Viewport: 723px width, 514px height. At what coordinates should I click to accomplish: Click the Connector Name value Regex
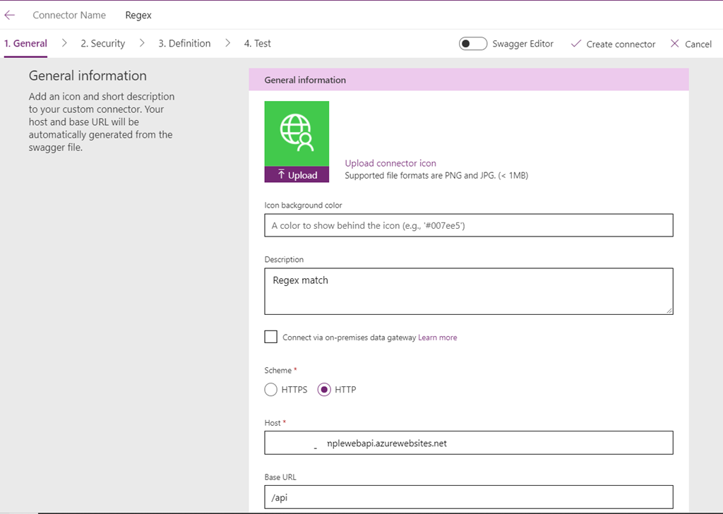point(138,16)
